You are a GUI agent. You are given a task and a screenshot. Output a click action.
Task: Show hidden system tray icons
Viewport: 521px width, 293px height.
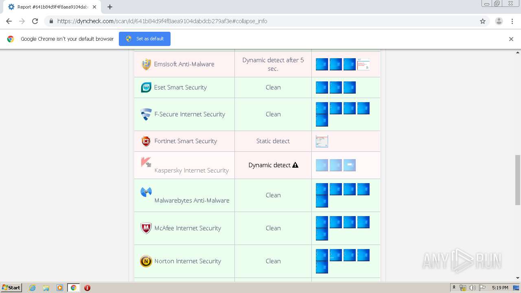click(x=454, y=288)
